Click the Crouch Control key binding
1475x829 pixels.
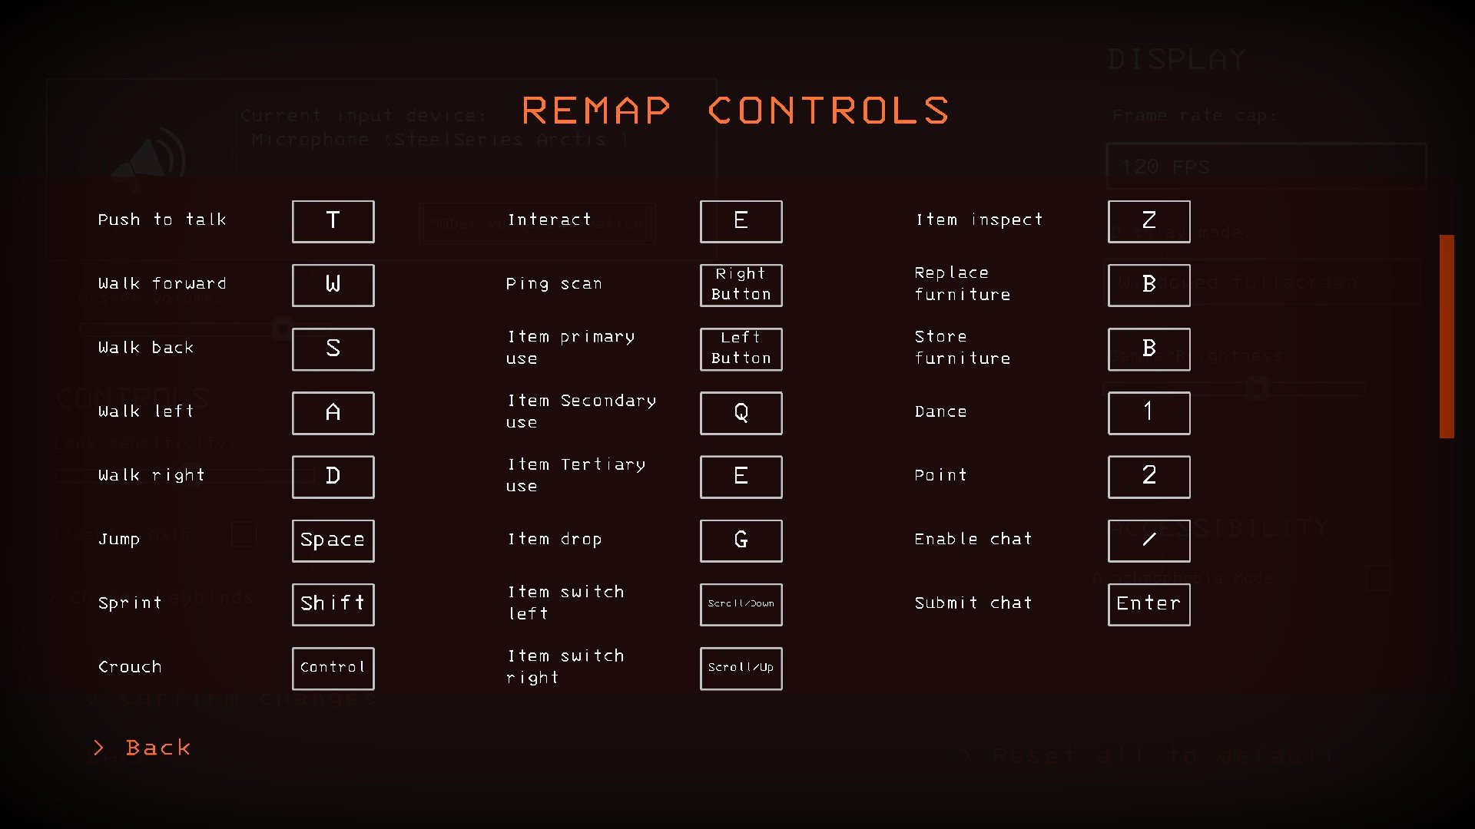pyautogui.click(x=333, y=667)
